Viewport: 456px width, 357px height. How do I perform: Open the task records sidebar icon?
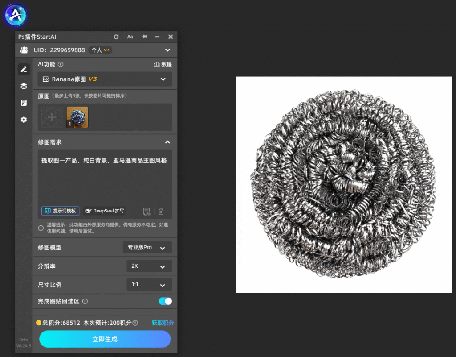pyautogui.click(x=24, y=103)
